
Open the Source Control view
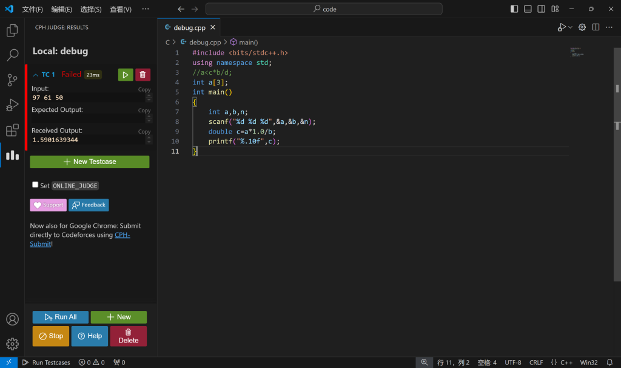(x=12, y=80)
